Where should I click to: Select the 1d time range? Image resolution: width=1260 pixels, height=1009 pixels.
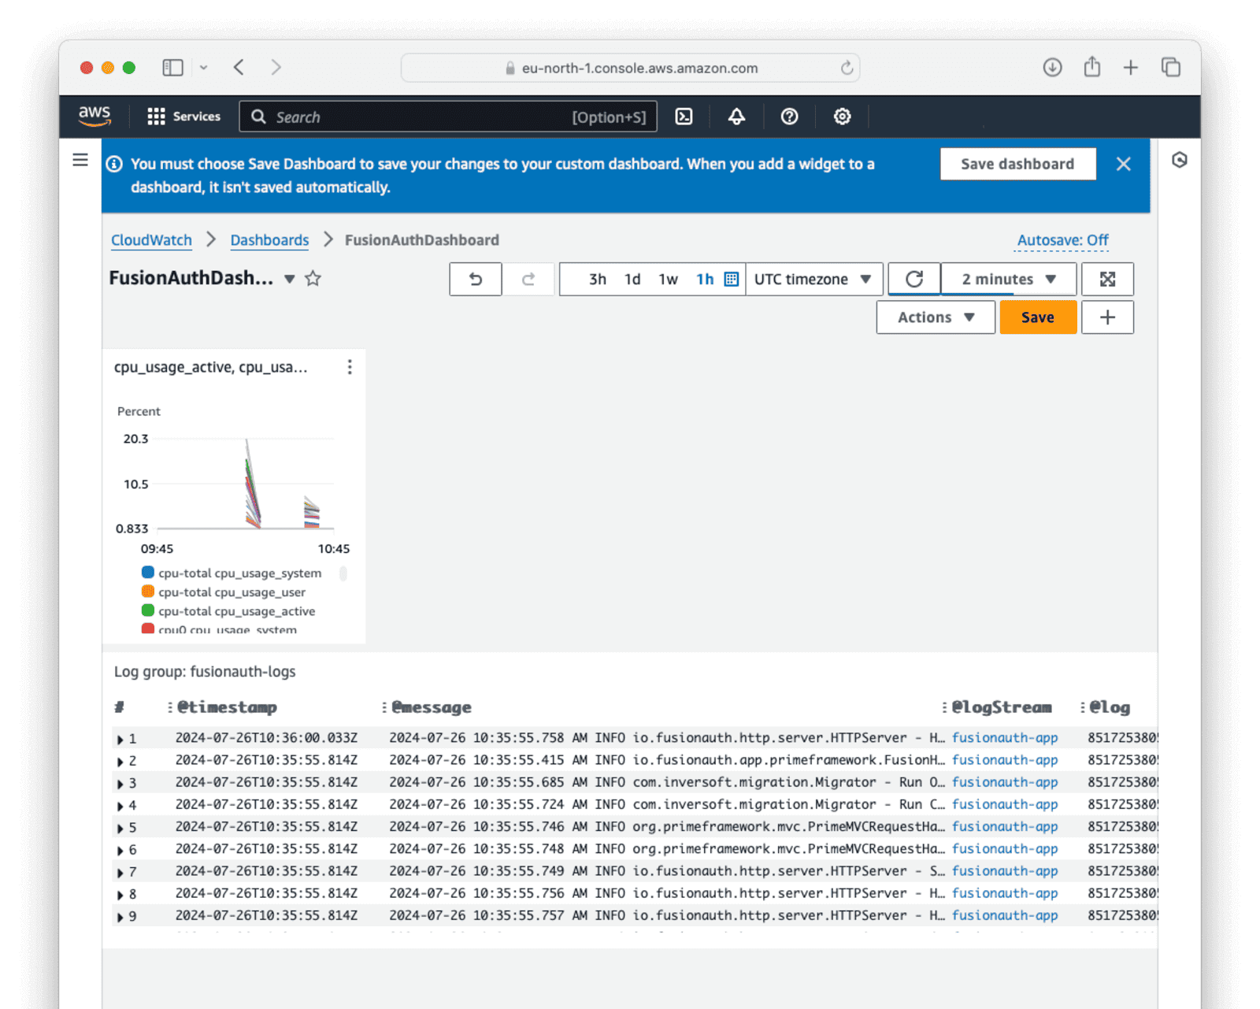click(632, 280)
